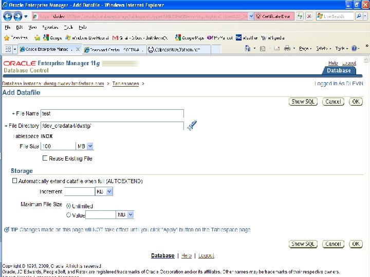370x277 pixels.
Task: Click the Live Search magnifier icon
Action: pos(359,16)
